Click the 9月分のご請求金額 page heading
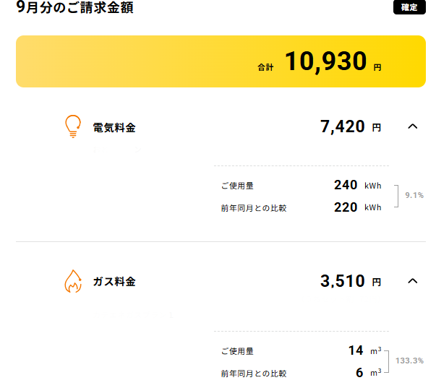This screenshot has width=436, height=388. [x=74, y=7]
